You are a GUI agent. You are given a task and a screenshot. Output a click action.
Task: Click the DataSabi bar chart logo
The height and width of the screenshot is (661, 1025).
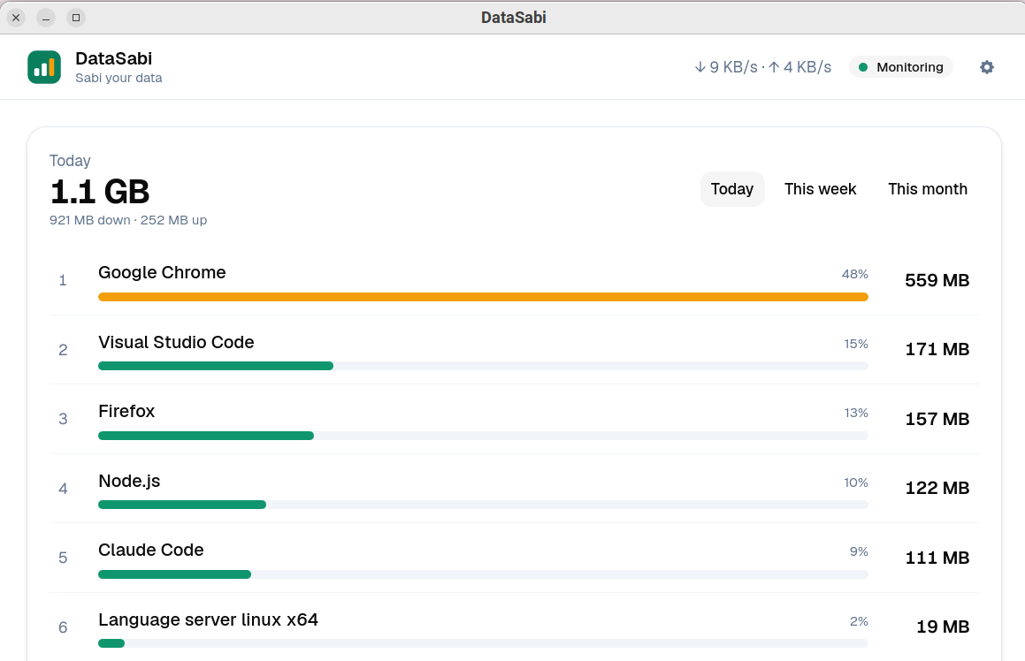coord(44,67)
